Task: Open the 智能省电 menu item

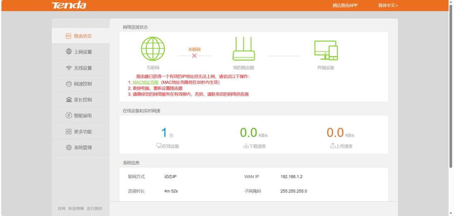Action: (x=81, y=116)
